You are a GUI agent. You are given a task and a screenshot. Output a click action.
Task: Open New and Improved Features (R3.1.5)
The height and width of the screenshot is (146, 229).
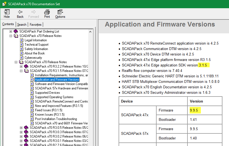[59, 106]
